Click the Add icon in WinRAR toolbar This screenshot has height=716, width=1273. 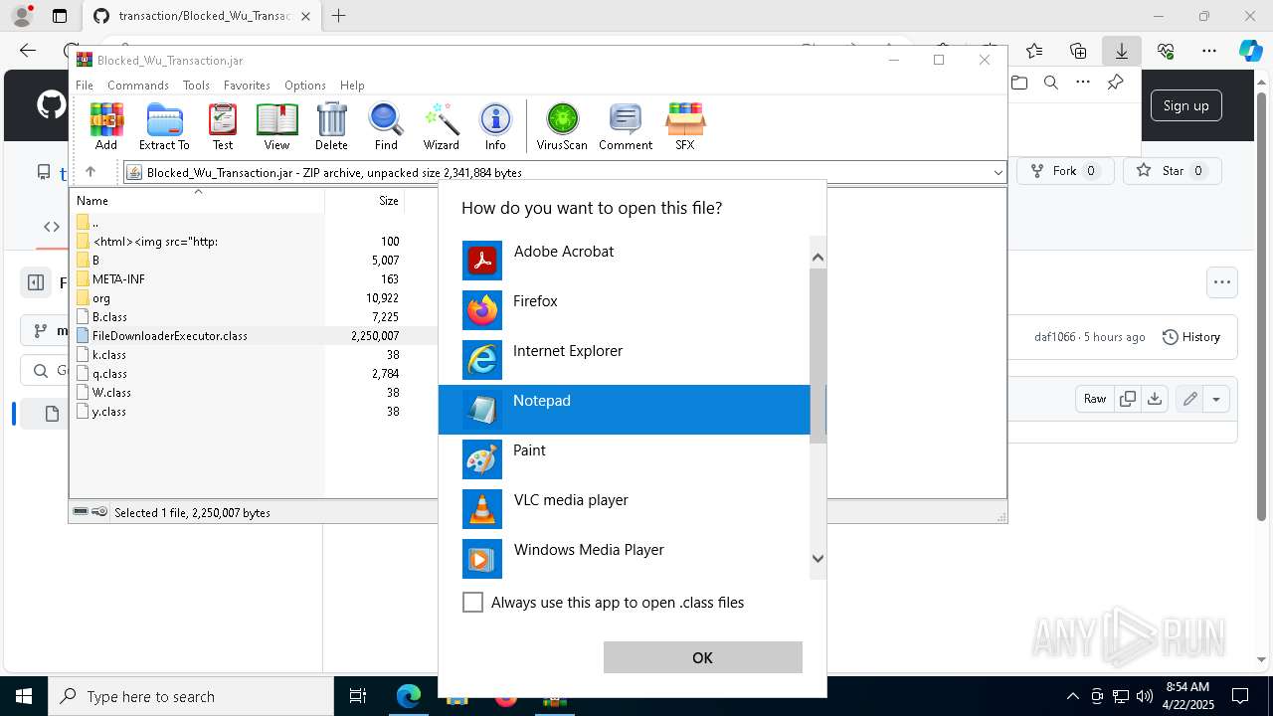coord(106,126)
